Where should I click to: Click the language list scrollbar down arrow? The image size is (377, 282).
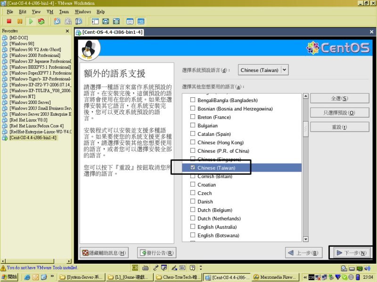[x=306, y=239]
